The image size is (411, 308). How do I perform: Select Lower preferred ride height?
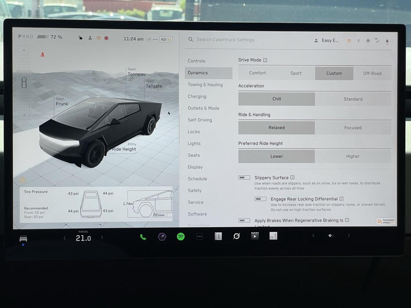[x=276, y=156]
